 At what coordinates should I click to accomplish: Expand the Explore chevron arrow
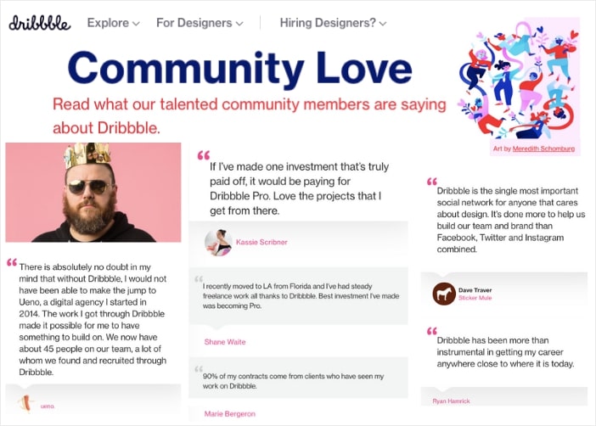pos(136,24)
